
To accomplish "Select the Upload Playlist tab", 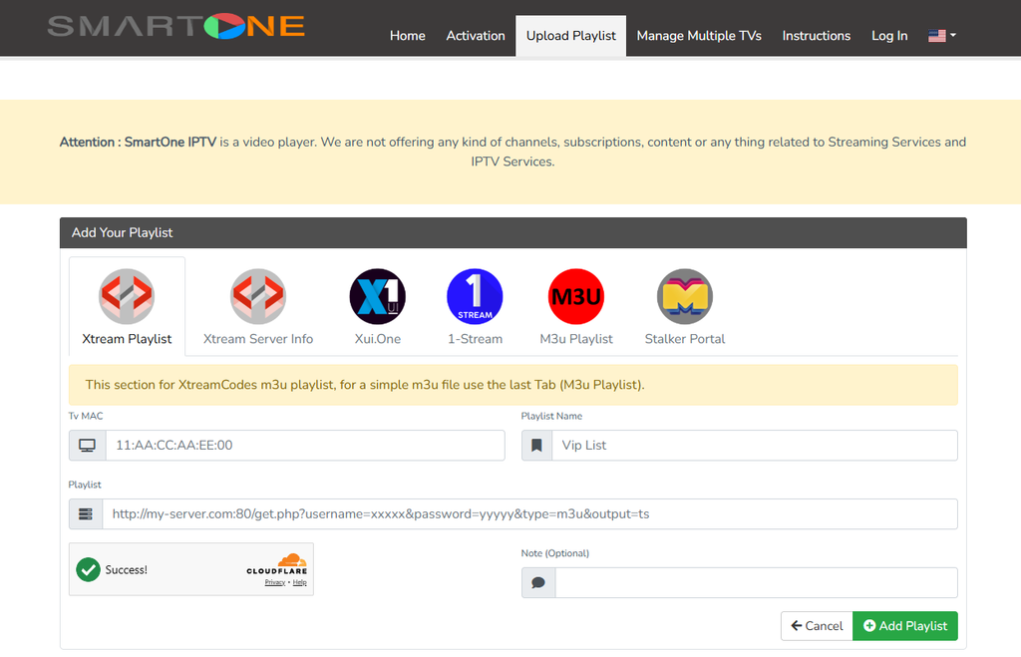I will tap(571, 36).
